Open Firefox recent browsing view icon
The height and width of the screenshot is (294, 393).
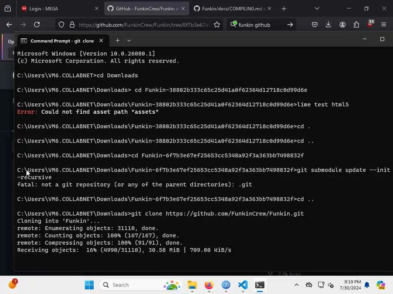tap(8, 8)
